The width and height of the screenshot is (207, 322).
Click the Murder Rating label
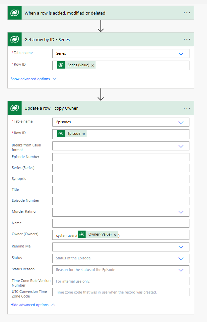coord(24,211)
